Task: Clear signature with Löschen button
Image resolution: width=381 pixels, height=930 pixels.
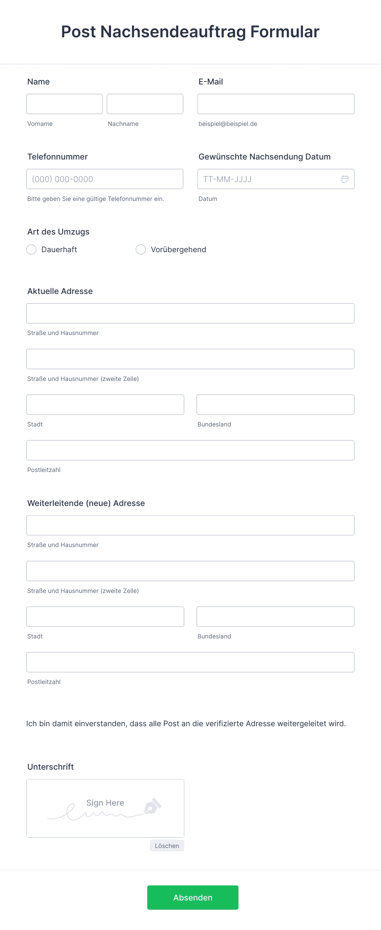Action: [x=167, y=846]
